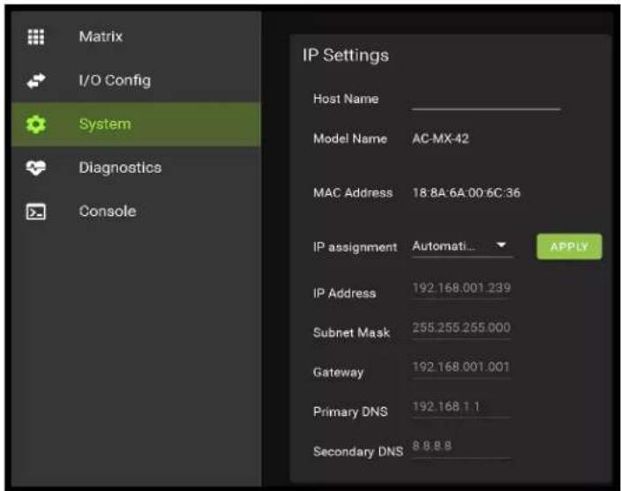Click the Subnet Mask label

[351, 332]
